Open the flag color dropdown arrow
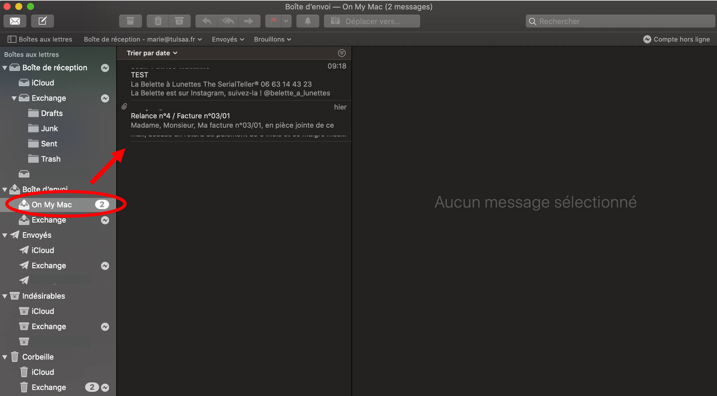This screenshot has width=717, height=396. coord(286,21)
